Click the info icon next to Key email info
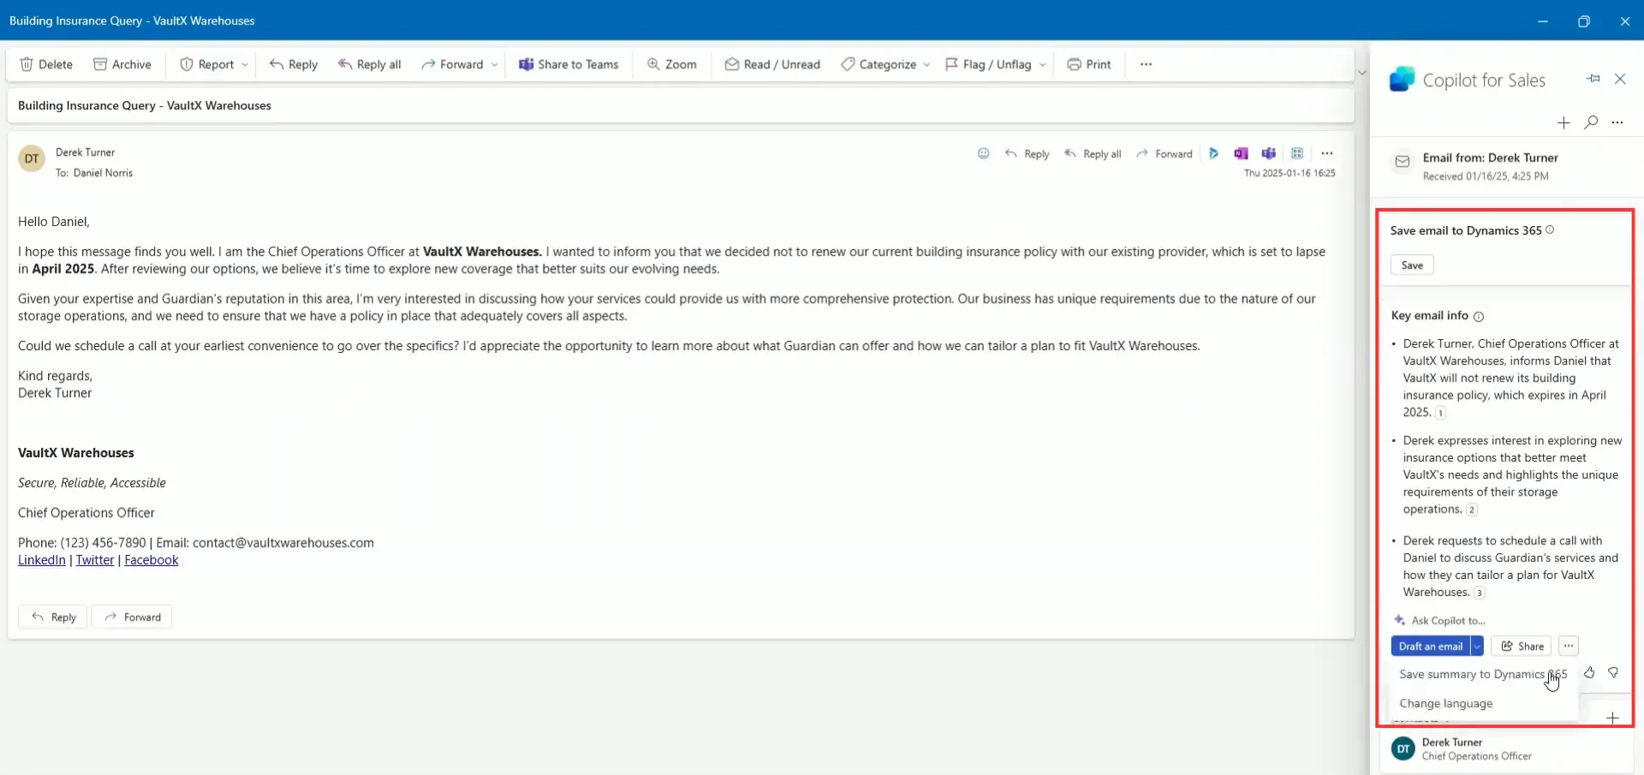Viewport: 1644px width, 775px height. click(1479, 316)
